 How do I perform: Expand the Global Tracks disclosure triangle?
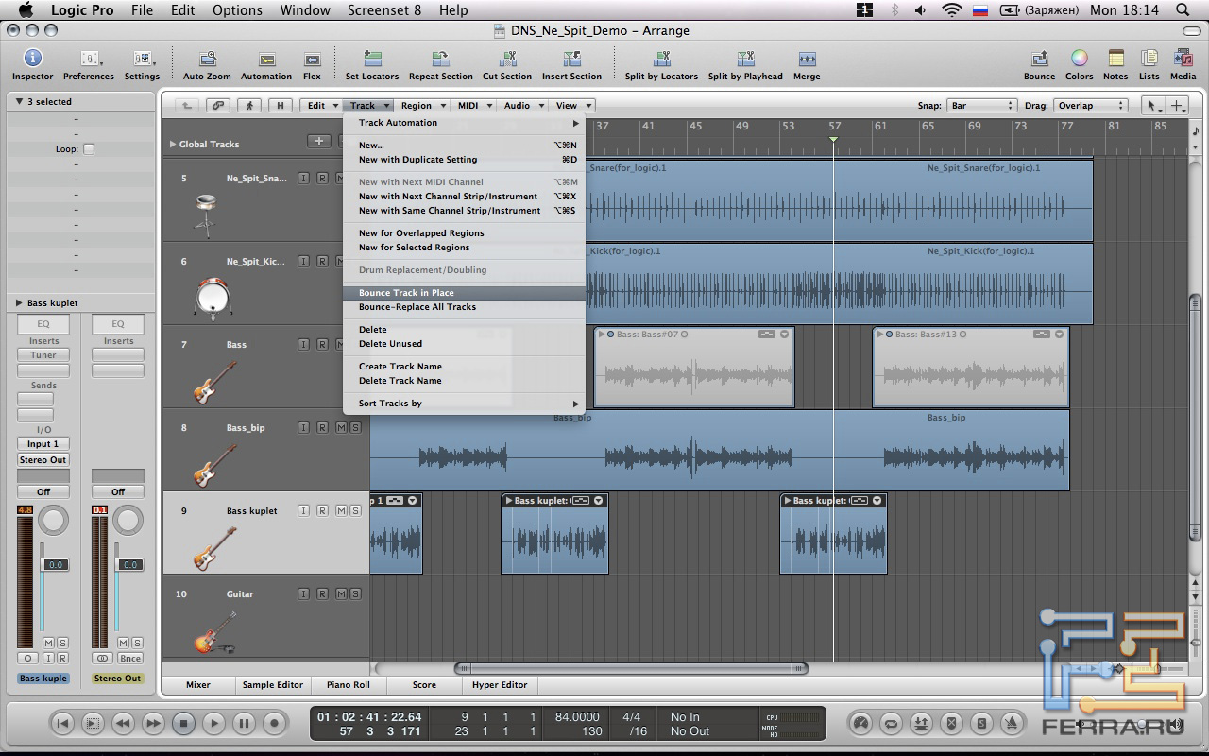pos(172,145)
